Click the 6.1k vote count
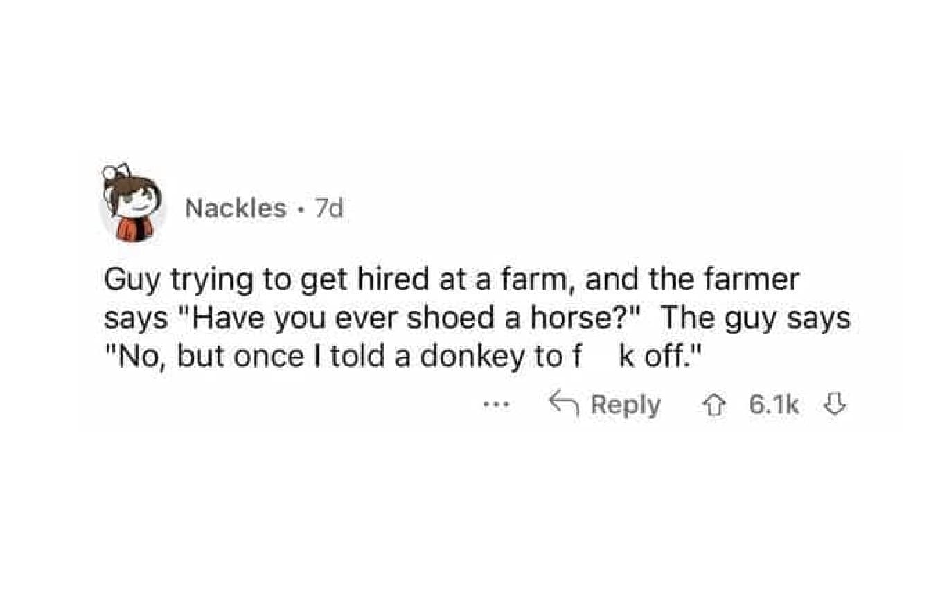 tap(774, 405)
